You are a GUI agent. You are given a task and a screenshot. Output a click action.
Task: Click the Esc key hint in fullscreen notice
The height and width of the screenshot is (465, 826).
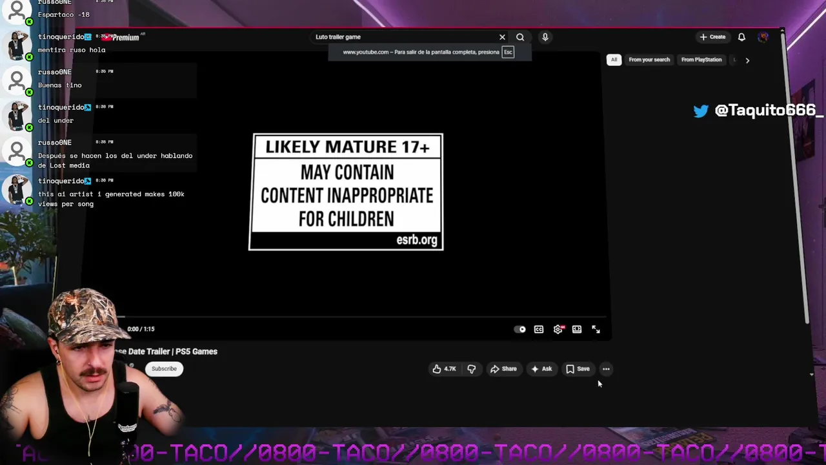coord(508,52)
